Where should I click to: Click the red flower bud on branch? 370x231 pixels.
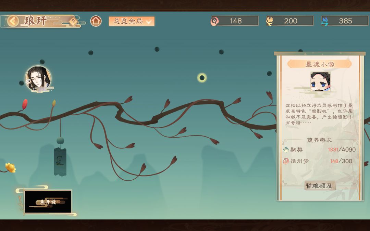[x=25, y=104]
